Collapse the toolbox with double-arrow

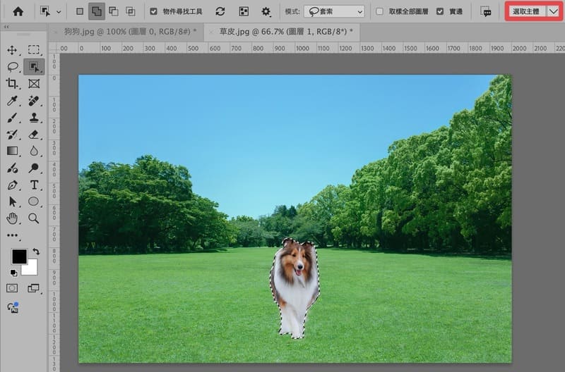(7, 27)
